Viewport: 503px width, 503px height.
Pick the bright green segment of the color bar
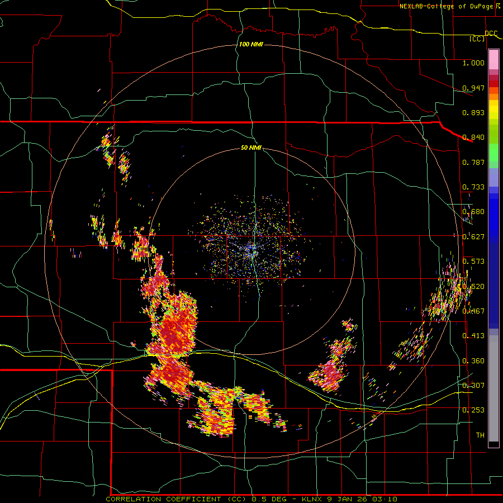pyautogui.click(x=493, y=153)
